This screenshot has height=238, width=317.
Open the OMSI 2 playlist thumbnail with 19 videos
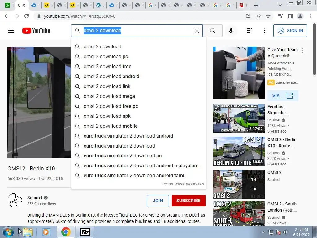pos(239,184)
